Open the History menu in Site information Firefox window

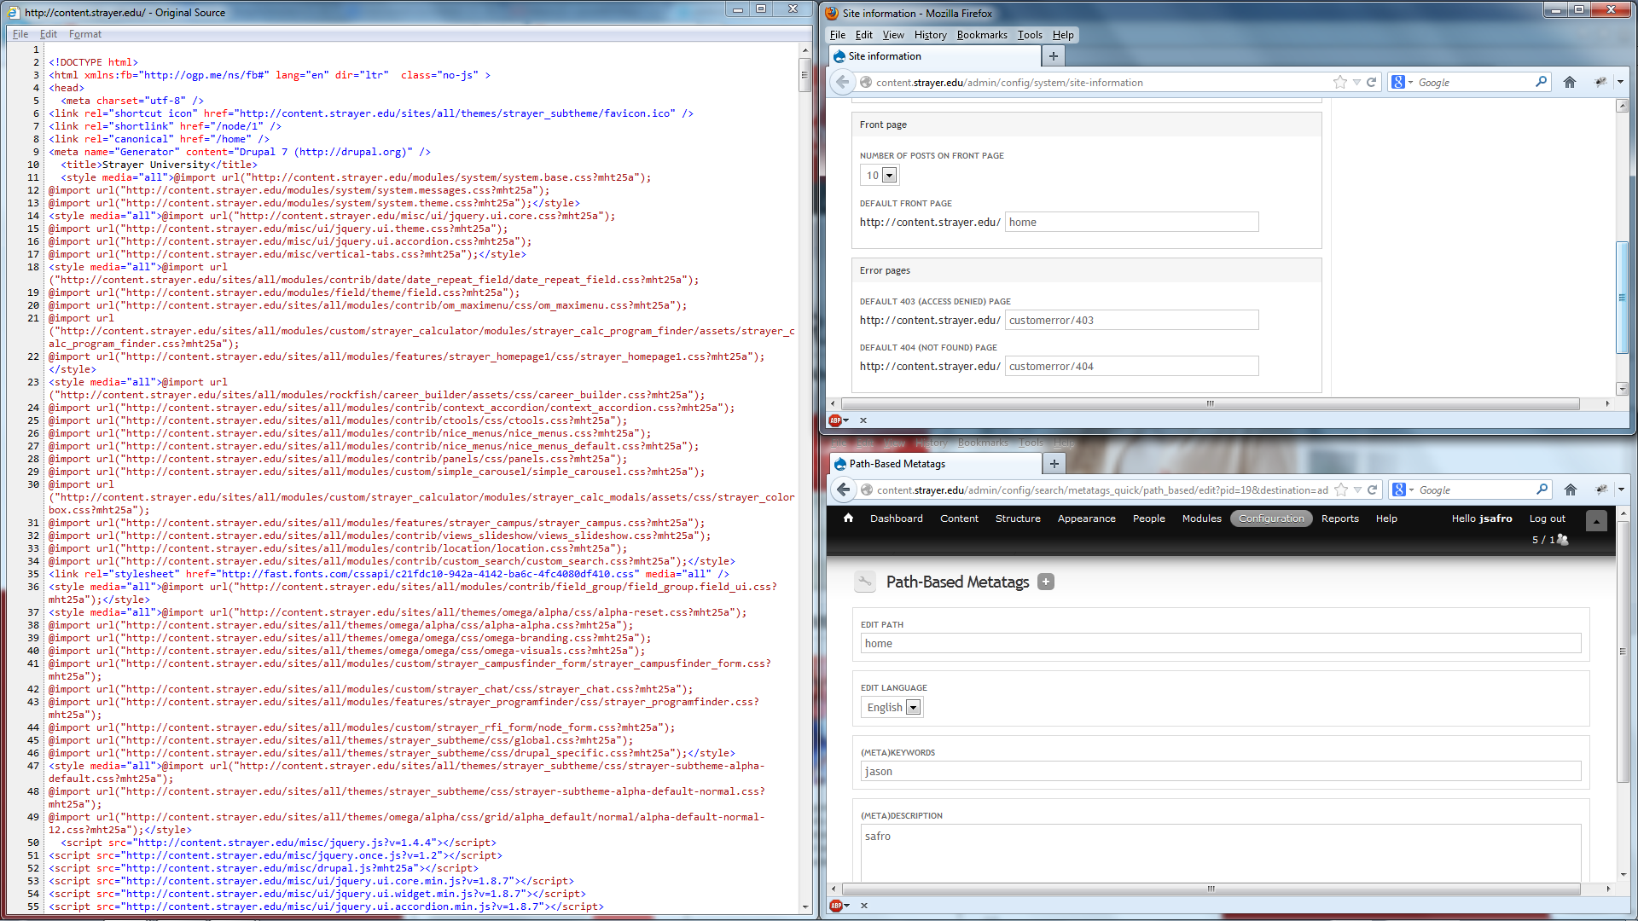click(x=930, y=35)
